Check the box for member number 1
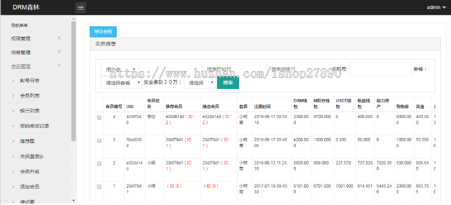451x205 pixels. click(x=99, y=186)
